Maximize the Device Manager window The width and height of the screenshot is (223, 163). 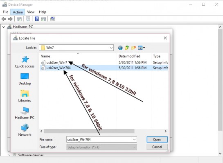click(x=203, y=4)
